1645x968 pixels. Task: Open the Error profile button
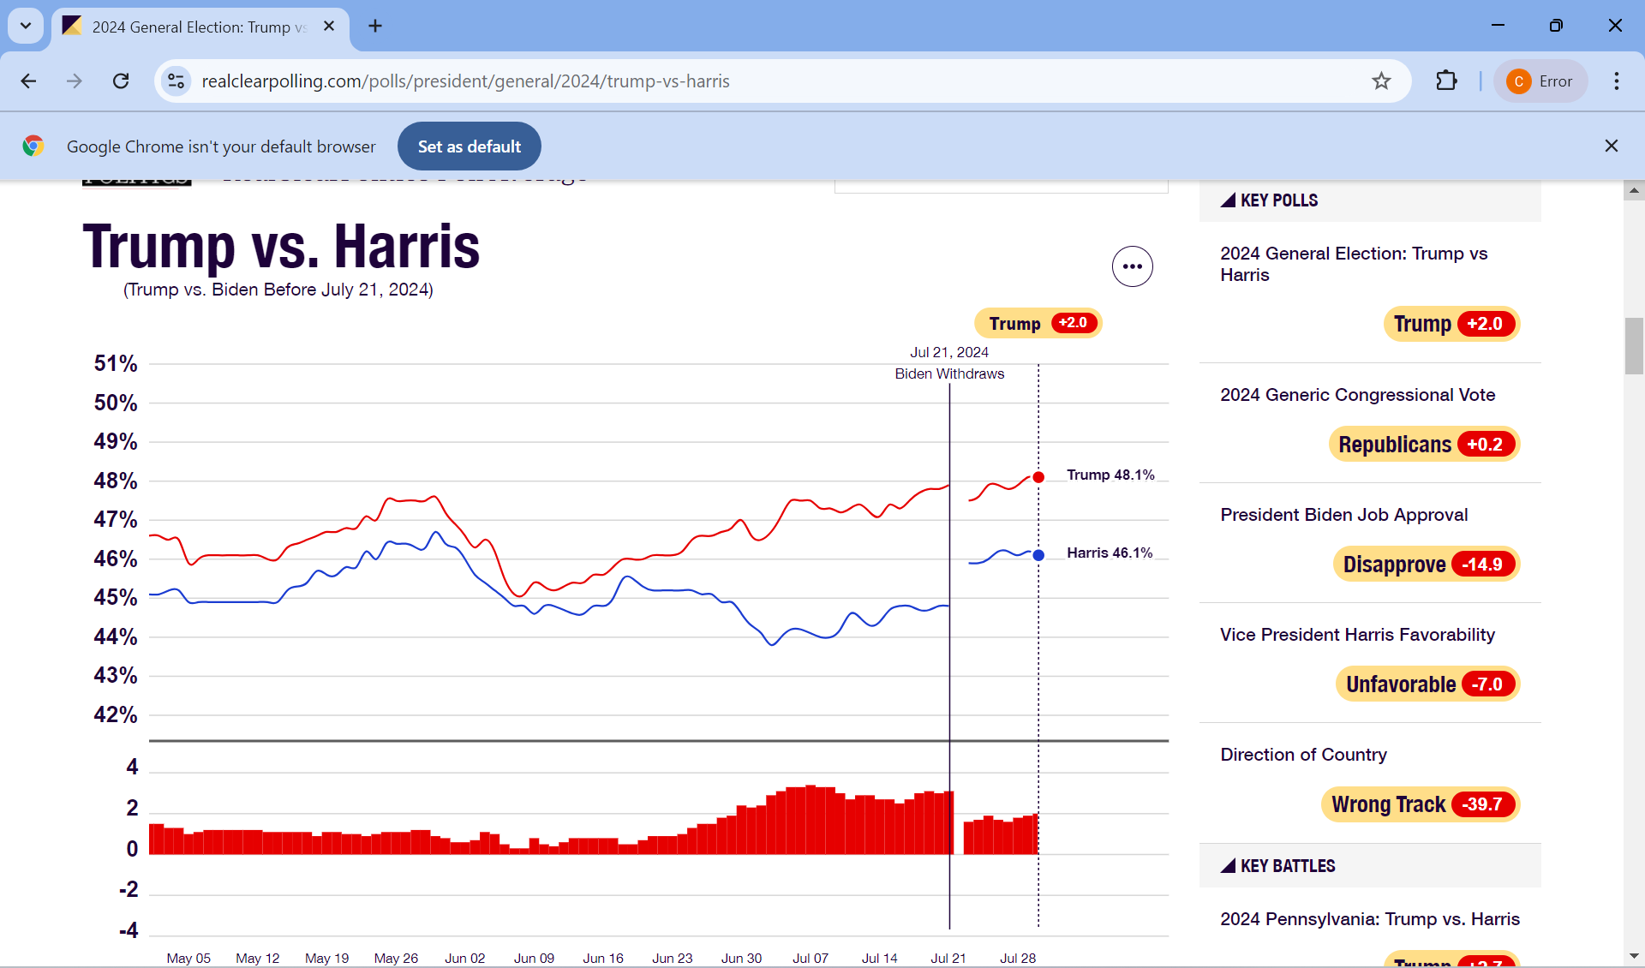pyautogui.click(x=1540, y=81)
